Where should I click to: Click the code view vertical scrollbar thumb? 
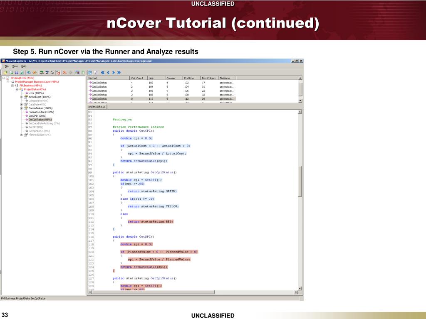300,181
